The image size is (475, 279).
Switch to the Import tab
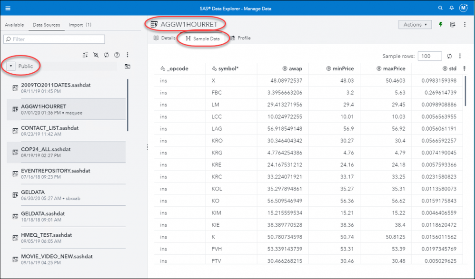[x=79, y=25]
